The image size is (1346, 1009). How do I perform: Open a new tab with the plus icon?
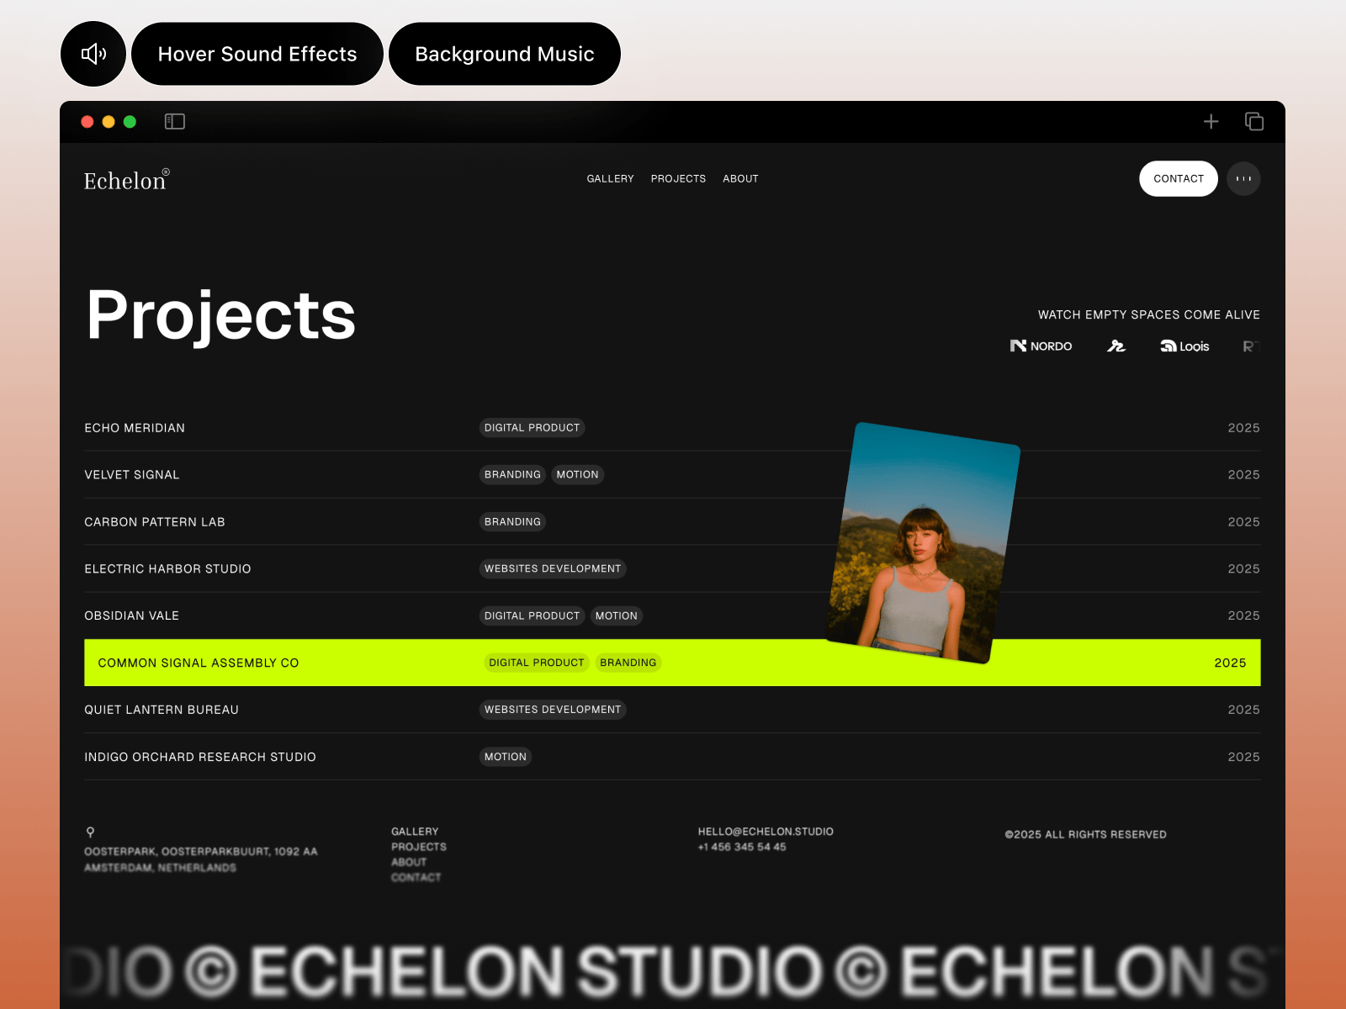1211,121
